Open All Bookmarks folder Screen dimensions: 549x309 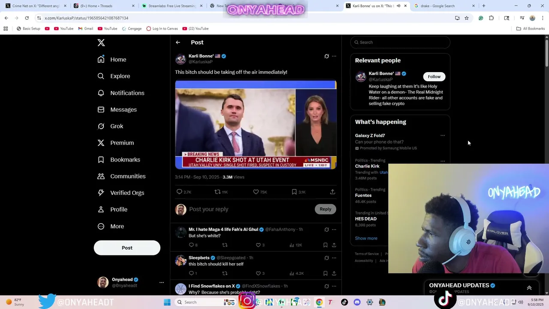(531, 29)
